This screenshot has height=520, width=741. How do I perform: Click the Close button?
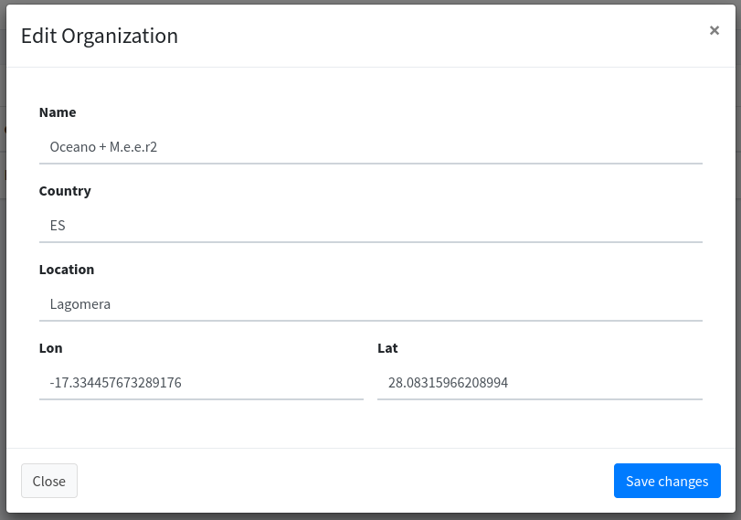[x=49, y=481]
